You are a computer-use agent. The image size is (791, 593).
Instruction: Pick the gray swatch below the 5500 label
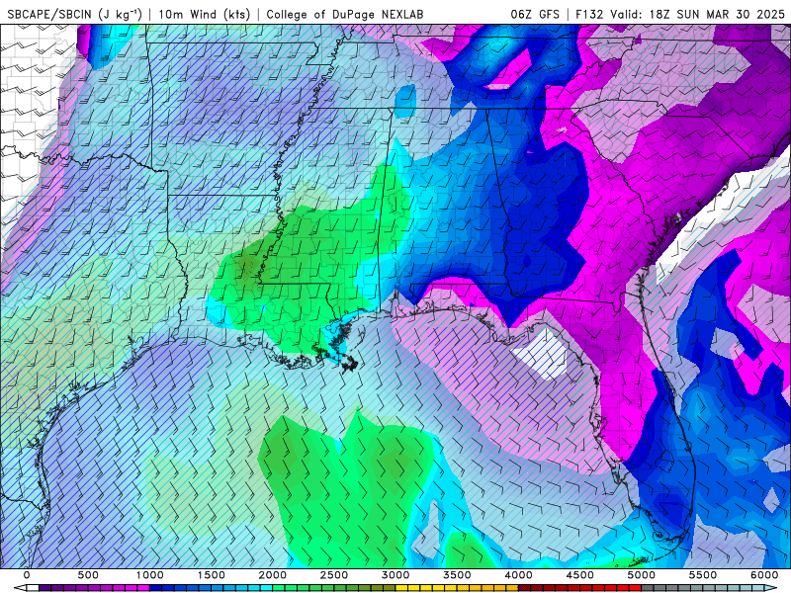click(x=710, y=588)
